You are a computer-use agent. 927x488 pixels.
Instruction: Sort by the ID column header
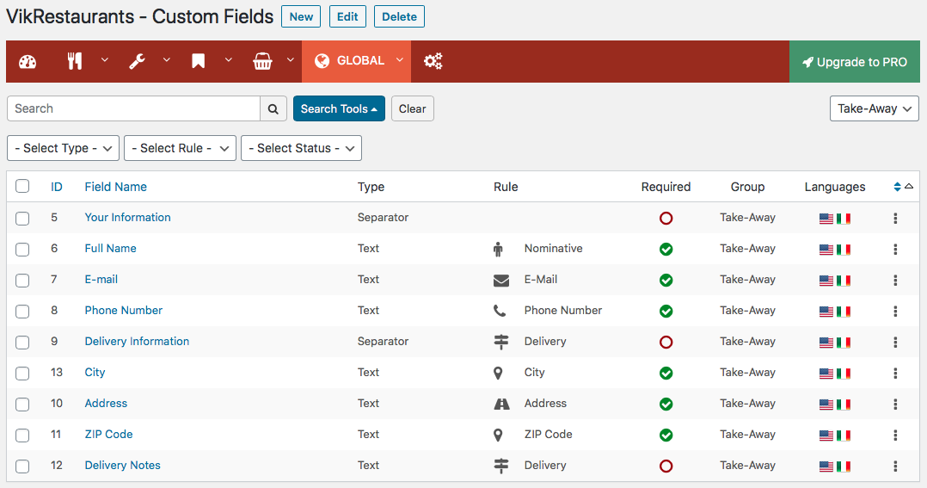56,187
